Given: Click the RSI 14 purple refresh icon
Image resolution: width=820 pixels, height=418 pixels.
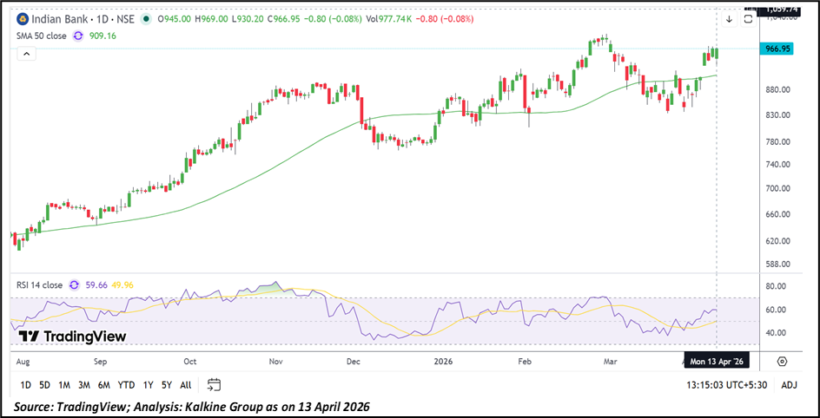Looking at the screenshot, I should pos(75,284).
